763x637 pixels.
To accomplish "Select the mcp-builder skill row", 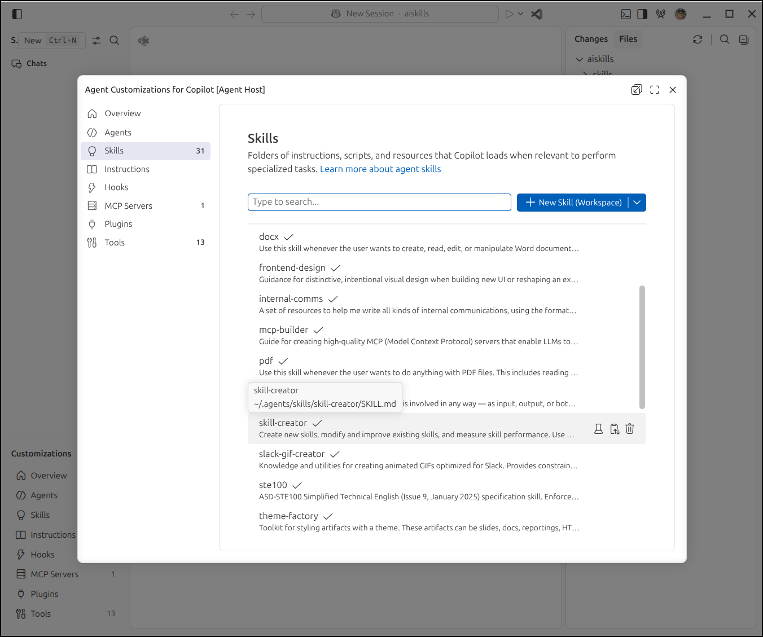I will tap(446, 335).
